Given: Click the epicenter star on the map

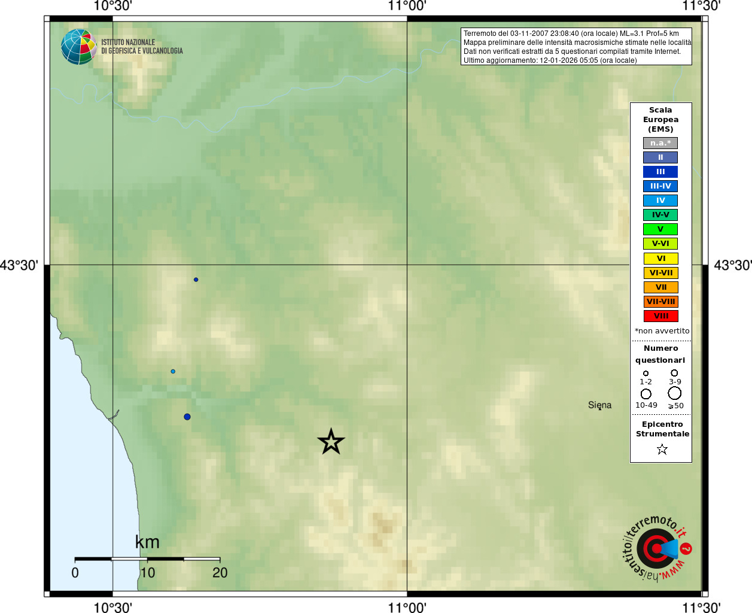Looking at the screenshot, I should (x=331, y=442).
